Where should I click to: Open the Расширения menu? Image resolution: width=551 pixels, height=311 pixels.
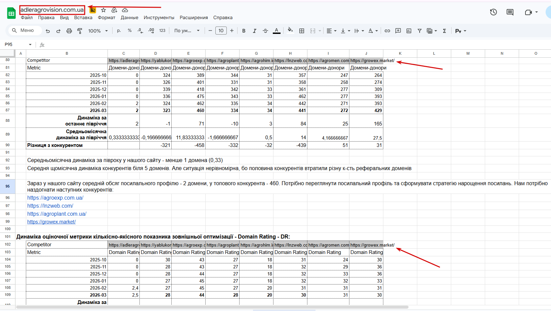coord(194,17)
